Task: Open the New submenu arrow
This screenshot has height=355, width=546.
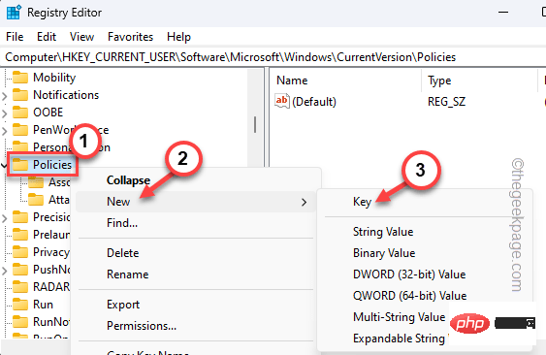Action: (x=304, y=202)
